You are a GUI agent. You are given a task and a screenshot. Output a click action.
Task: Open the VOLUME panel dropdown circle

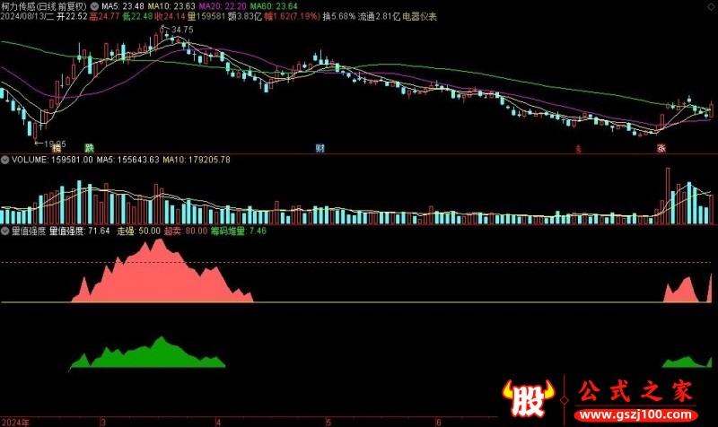pyautogui.click(x=5, y=160)
